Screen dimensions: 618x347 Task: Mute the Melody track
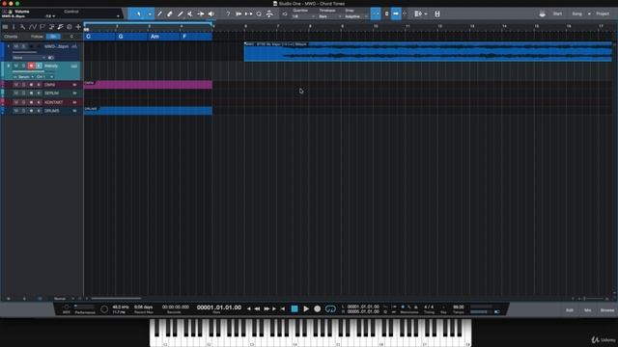pos(16,66)
